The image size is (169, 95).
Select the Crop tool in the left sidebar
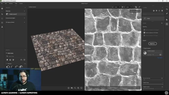tap(2, 14)
